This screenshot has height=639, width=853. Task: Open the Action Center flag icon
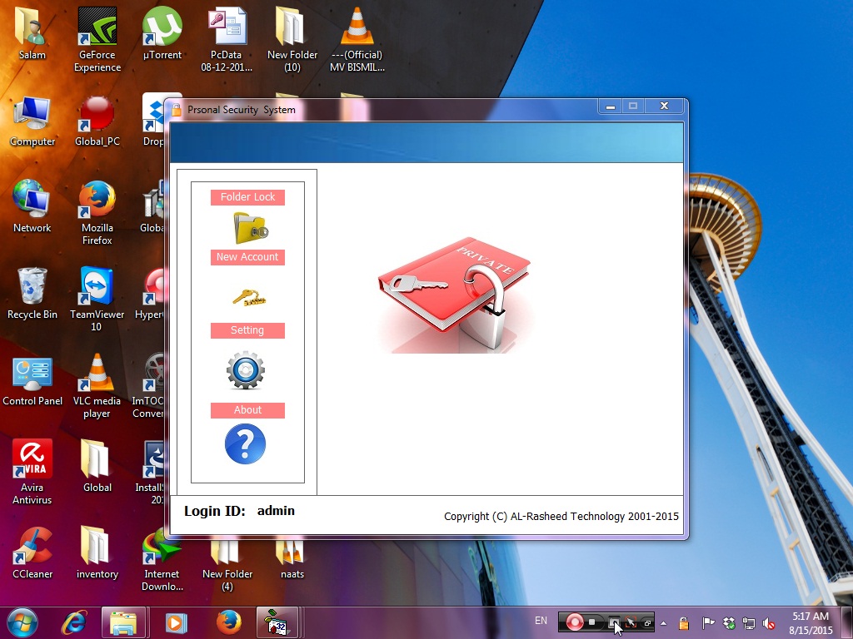tap(708, 622)
